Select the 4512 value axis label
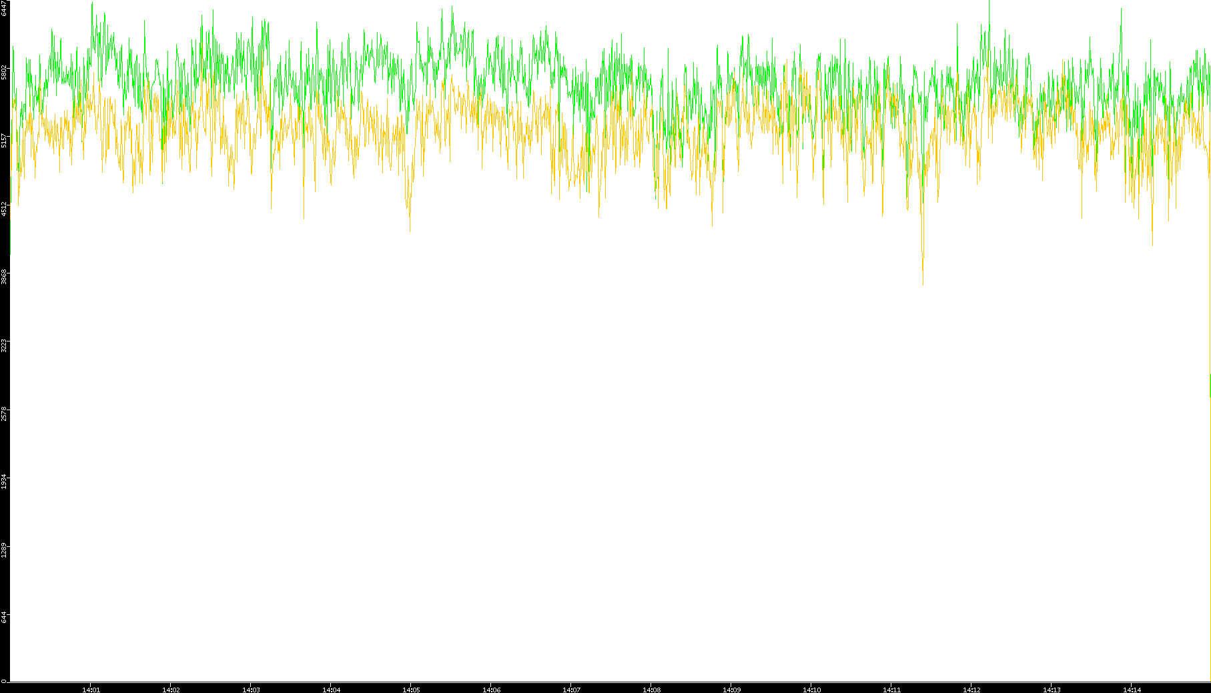 pyautogui.click(x=5, y=209)
